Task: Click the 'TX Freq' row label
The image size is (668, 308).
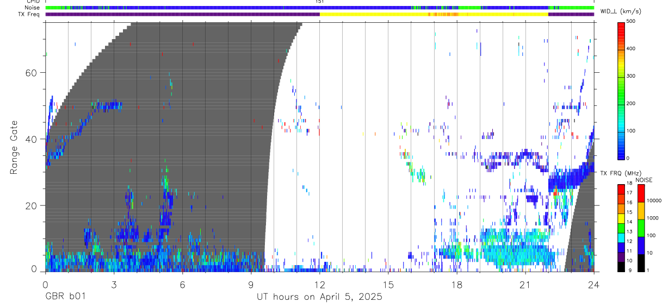Action: click(29, 14)
